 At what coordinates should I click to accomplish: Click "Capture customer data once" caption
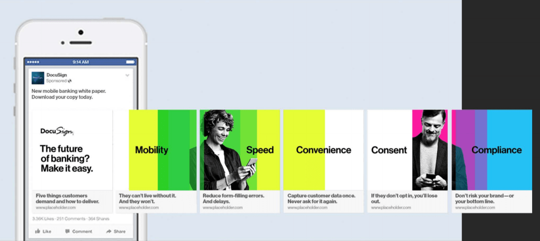click(321, 198)
